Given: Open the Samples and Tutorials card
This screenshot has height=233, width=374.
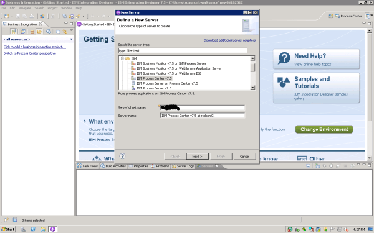Looking at the screenshot, I should (x=316, y=88).
